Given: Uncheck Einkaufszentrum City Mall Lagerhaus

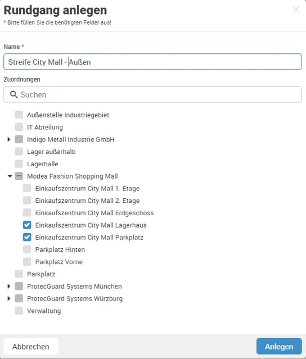Looking at the screenshot, I should pyautogui.click(x=27, y=225).
